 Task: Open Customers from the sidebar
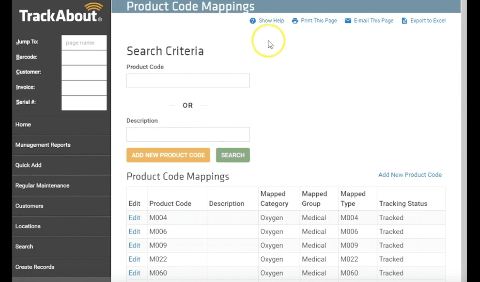30,206
